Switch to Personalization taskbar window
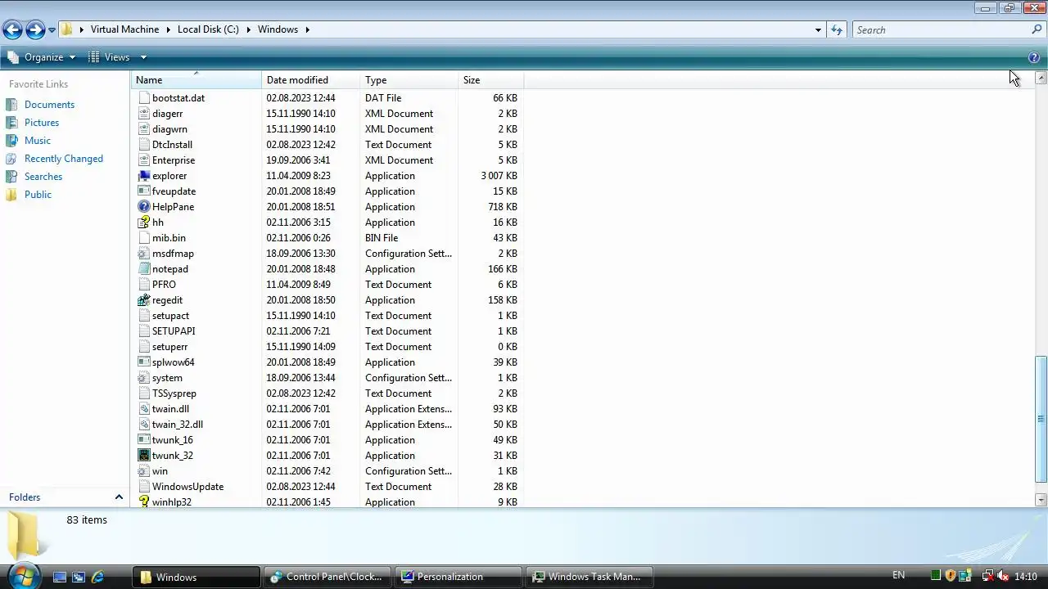Image resolution: width=1048 pixels, height=589 pixels. pos(458,577)
